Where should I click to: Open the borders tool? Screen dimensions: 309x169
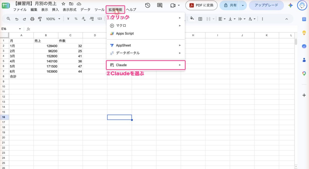coord(200,19)
